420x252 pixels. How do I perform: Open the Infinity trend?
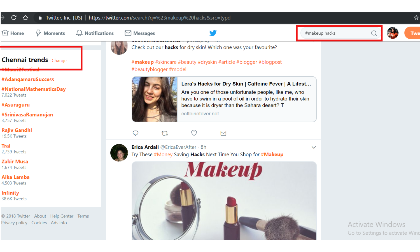pyautogui.click(x=10, y=193)
